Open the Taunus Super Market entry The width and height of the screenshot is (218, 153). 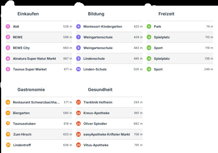[x=39, y=69]
